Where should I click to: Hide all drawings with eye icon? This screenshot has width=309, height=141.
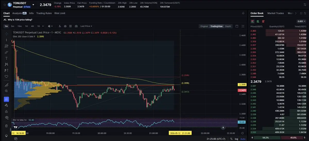[x=6, y=117]
